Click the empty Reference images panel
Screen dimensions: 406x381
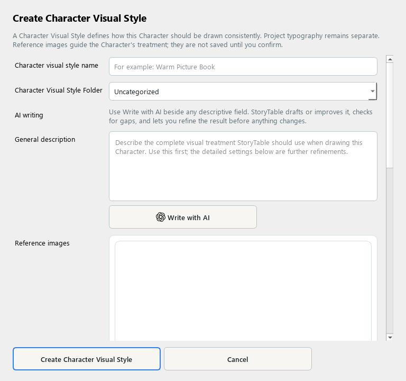click(243, 291)
